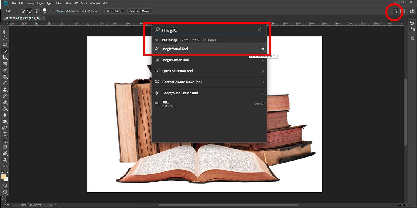
Task: Select the Eyedropper tool
Action: click(5, 70)
